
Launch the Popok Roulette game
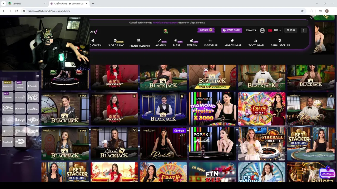tap(212, 144)
